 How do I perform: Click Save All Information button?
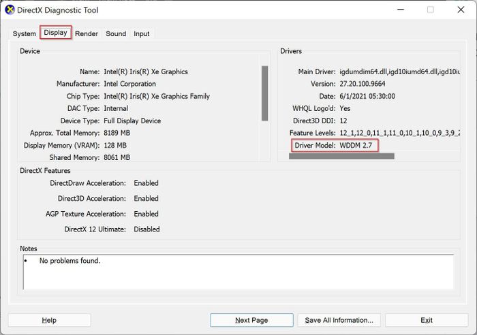coord(339,320)
